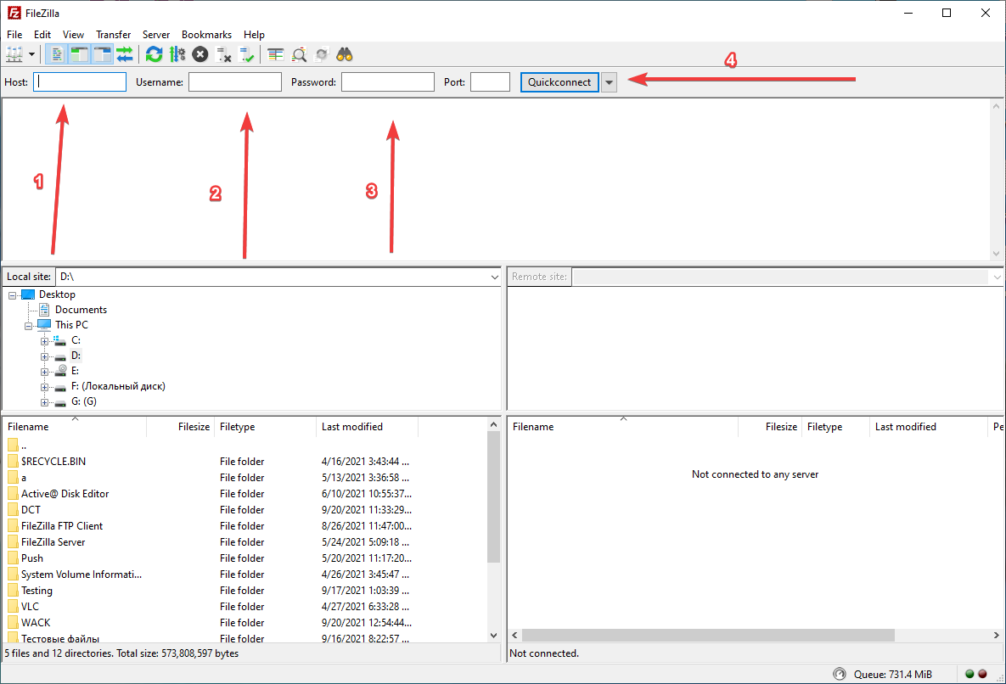
Task: Select the WACK folder icon
Action: [13, 622]
